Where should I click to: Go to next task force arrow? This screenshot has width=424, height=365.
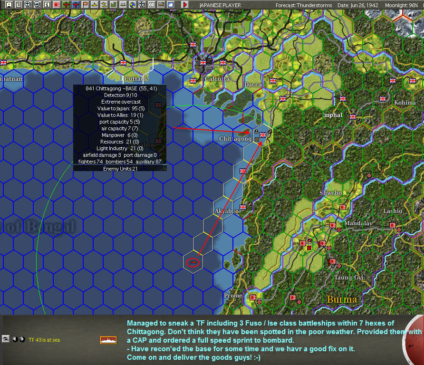click(22, 339)
